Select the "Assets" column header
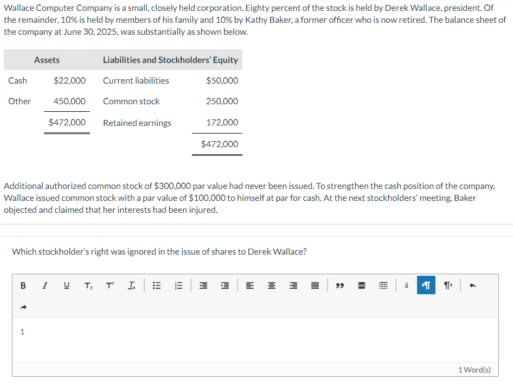 point(47,60)
